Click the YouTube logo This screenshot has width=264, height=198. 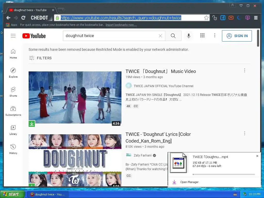[x=34, y=36]
